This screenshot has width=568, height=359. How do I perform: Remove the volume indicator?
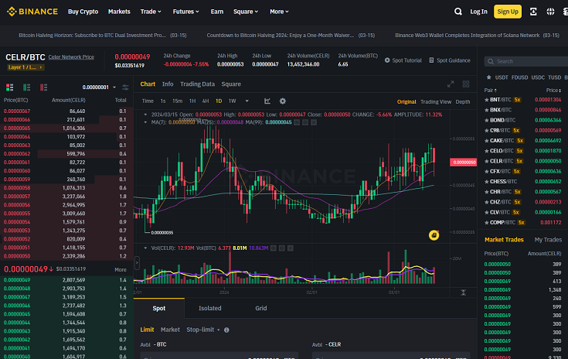pyautogui.click(x=290, y=248)
